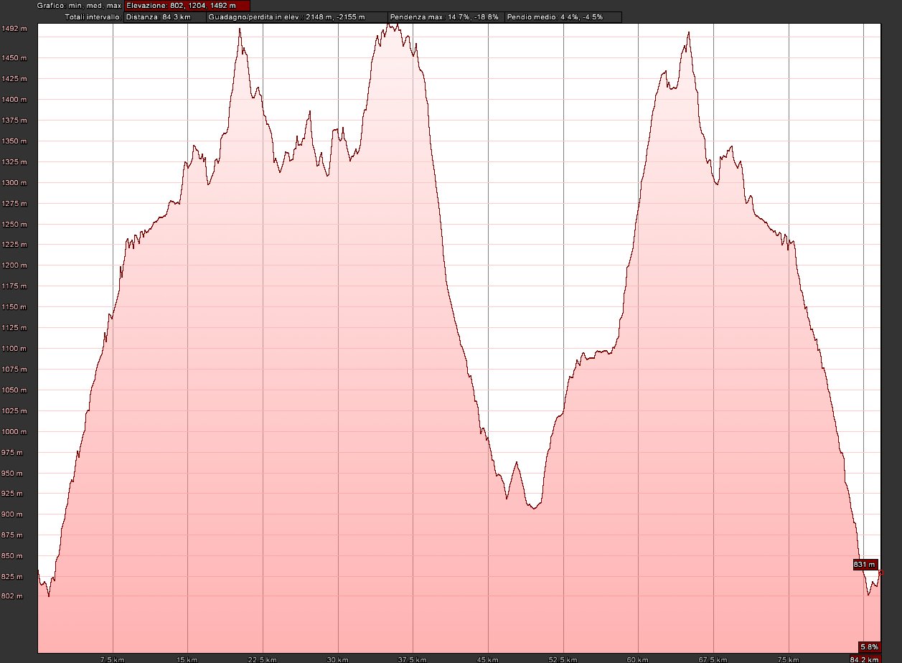
Task: Click the 30 km axis tick label
Action: point(337,659)
